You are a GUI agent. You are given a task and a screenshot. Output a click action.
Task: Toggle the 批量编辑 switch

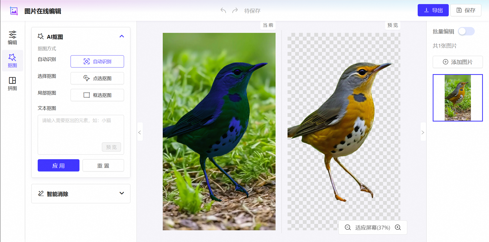tap(466, 31)
